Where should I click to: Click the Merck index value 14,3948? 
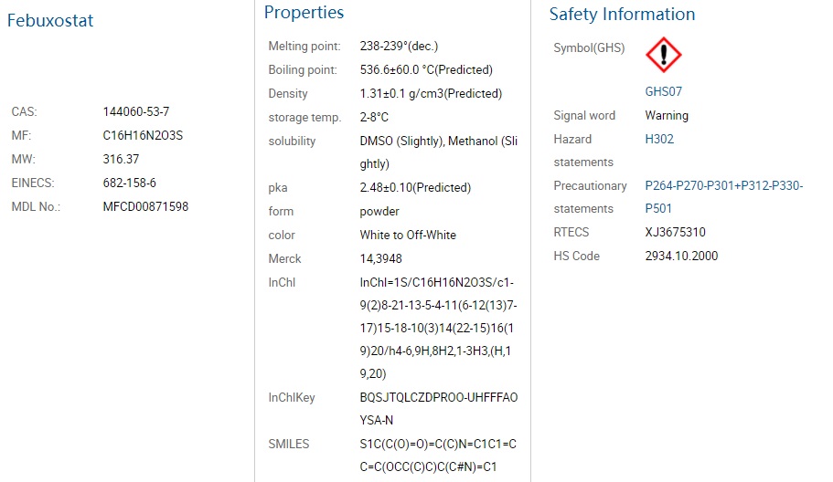point(381,258)
